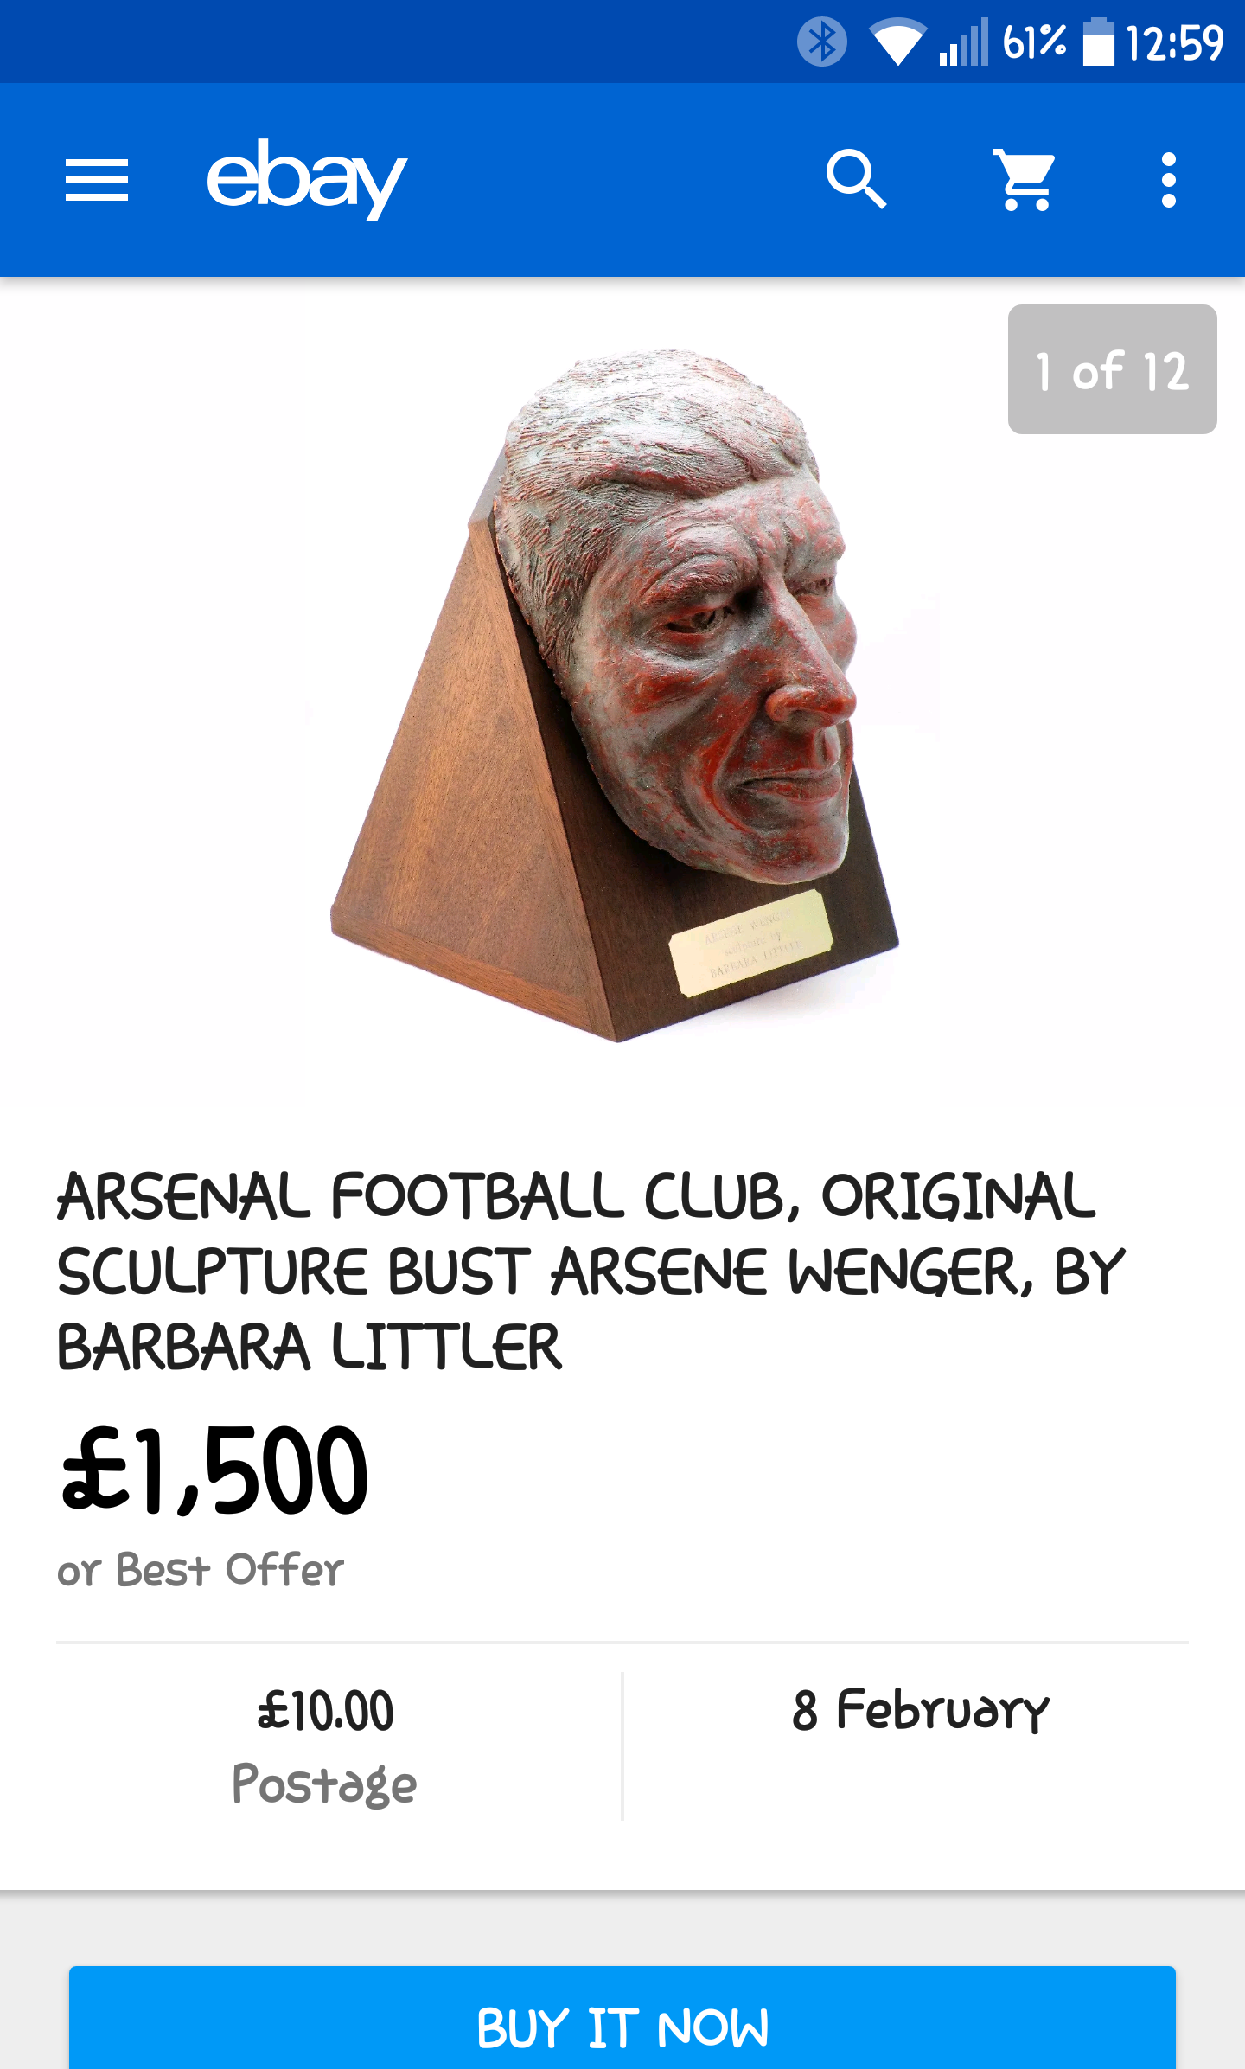Tap the battery indicator icon
This screenshot has height=2069, width=1245.
pos(1099,42)
